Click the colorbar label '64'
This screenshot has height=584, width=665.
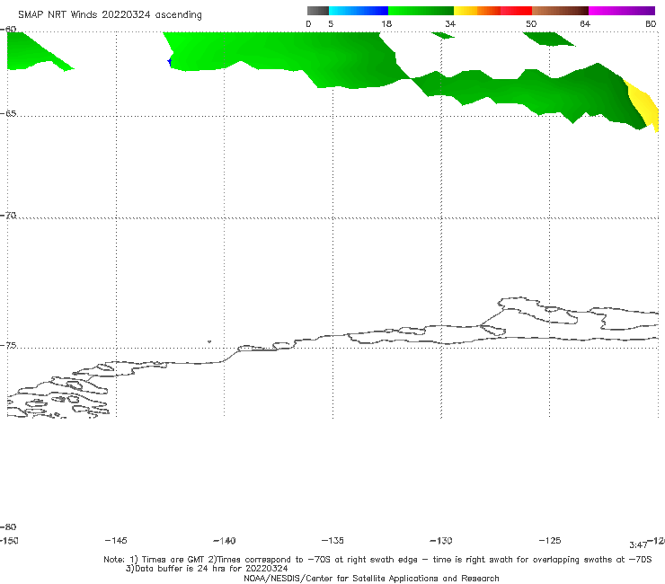click(585, 23)
